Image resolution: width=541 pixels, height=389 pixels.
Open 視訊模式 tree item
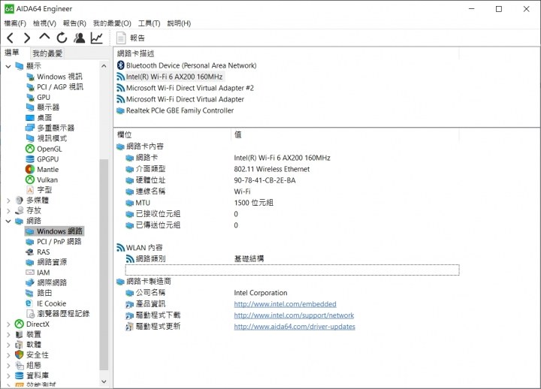coord(52,139)
